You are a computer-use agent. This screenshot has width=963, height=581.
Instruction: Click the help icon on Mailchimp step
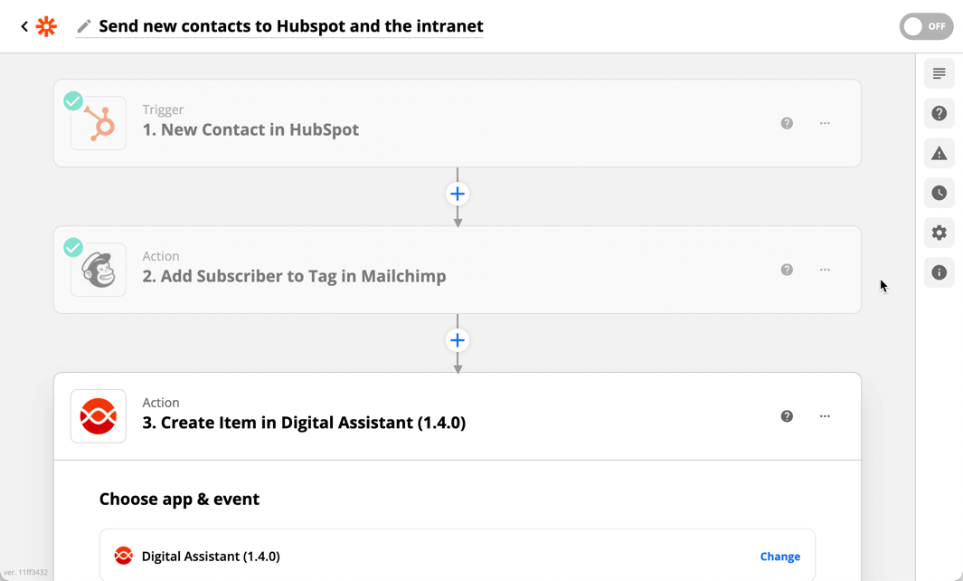click(787, 270)
